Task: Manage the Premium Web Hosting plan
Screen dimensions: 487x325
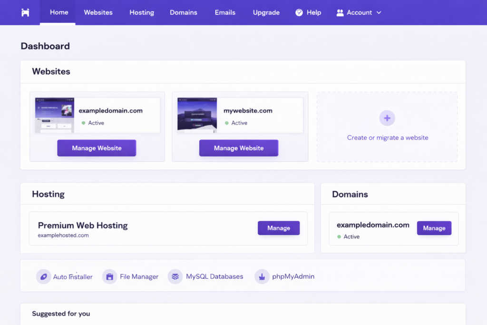Action: [x=278, y=228]
